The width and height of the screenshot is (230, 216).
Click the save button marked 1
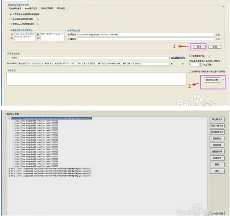pos(199,47)
